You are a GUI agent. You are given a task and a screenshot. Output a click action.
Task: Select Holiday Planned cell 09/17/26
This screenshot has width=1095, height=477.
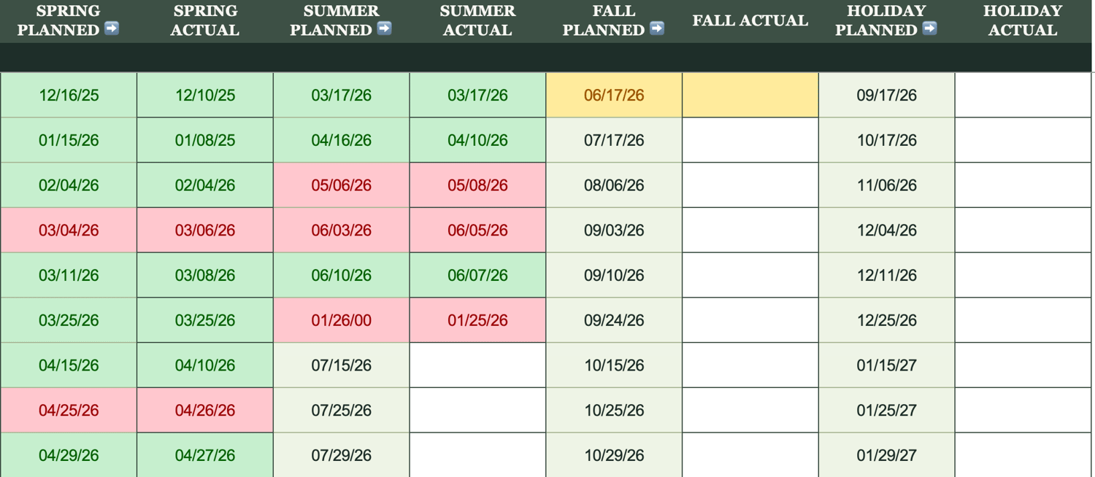[887, 95]
